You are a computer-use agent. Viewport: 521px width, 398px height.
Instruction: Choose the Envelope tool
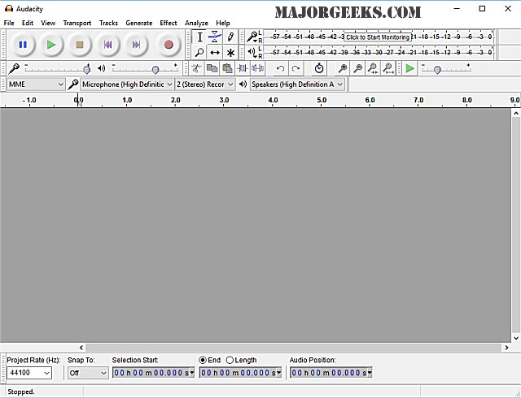pos(215,37)
